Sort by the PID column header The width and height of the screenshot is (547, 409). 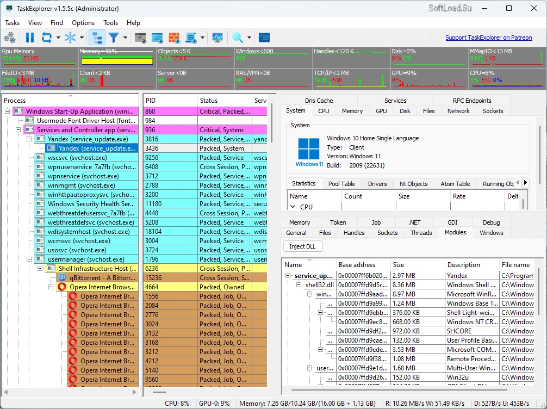[170, 101]
